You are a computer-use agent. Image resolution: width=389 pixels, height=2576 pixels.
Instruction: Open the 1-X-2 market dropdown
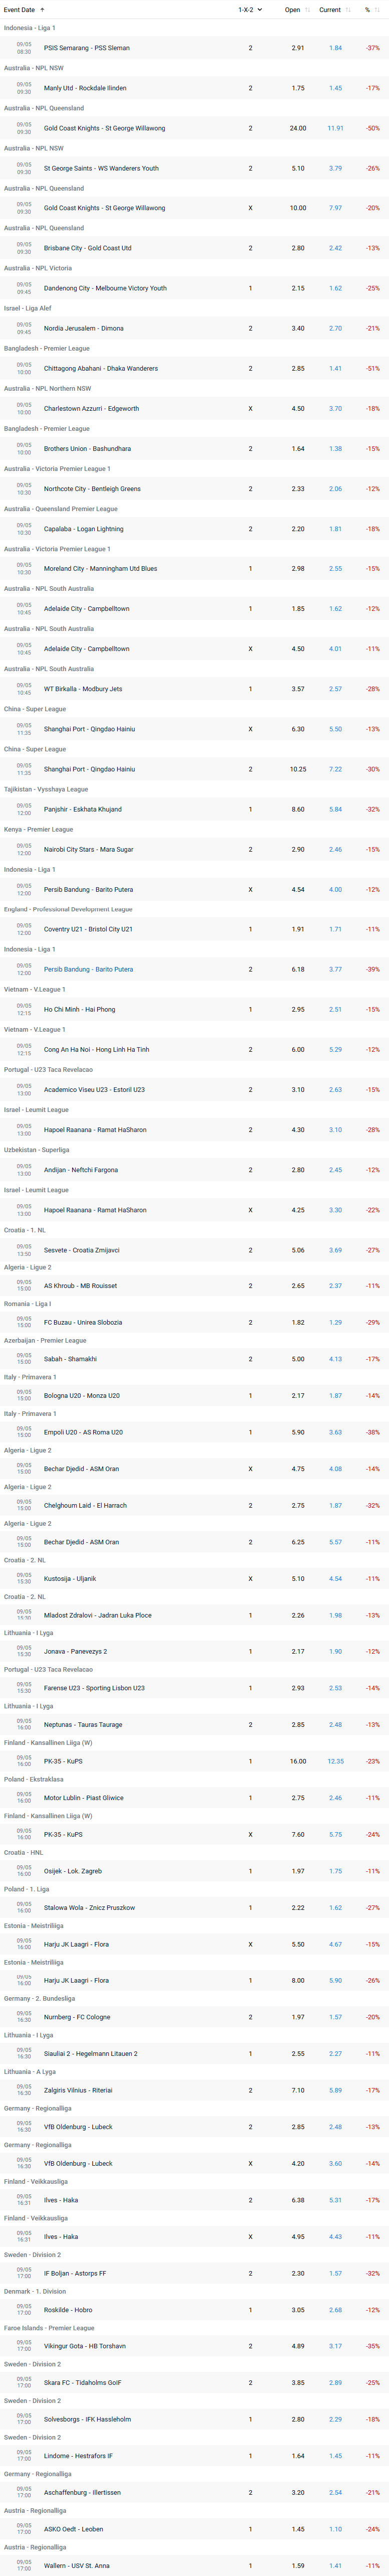pyautogui.click(x=250, y=10)
